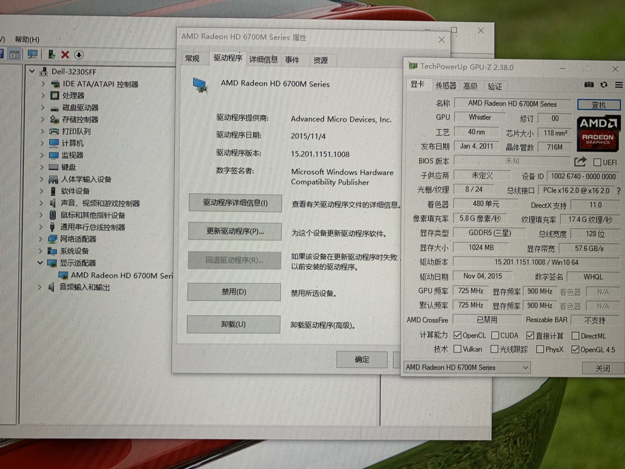Toggle the OpenGL 4.5 checkbox
The height and width of the screenshot is (469, 625).
point(575,349)
